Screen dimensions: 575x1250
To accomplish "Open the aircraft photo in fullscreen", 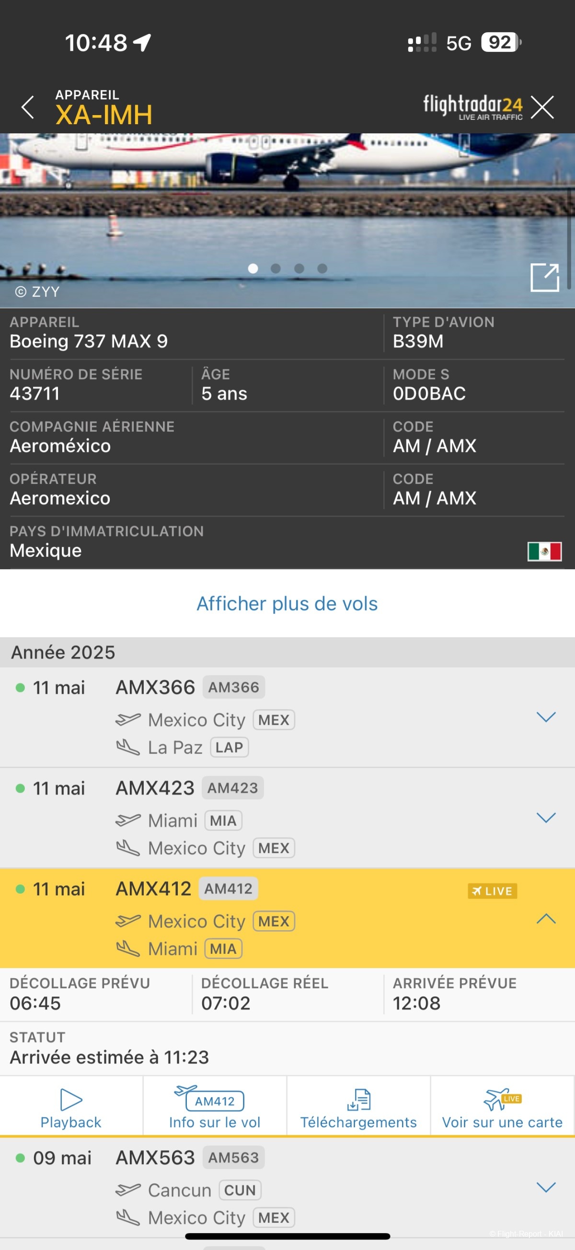I will click(544, 277).
